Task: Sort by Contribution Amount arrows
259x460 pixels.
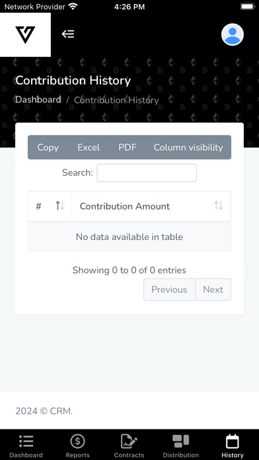Action: (218, 206)
